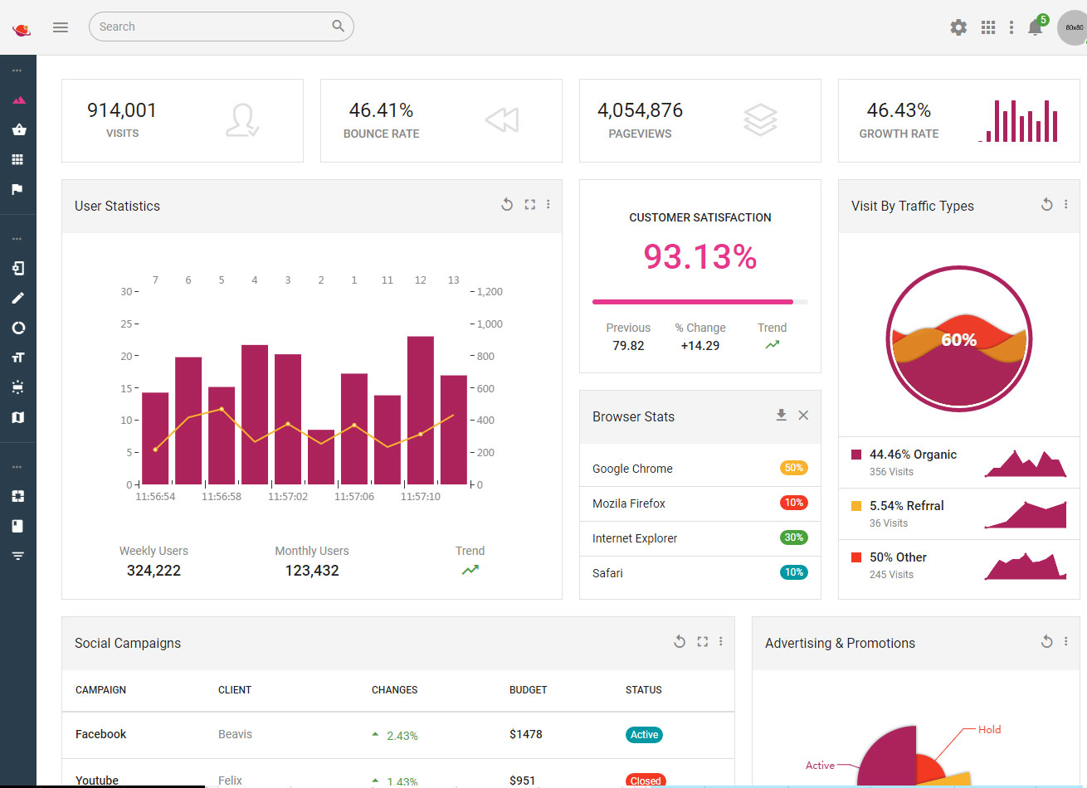The height and width of the screenshot is (788, 1087).
Task: Click the flag icon in sidebar
Action: tap(17, 189)
